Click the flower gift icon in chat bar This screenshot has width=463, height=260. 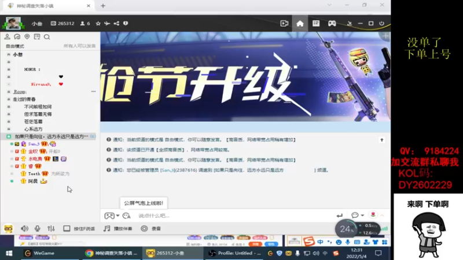pyautogui.click(x=373, y=214)
